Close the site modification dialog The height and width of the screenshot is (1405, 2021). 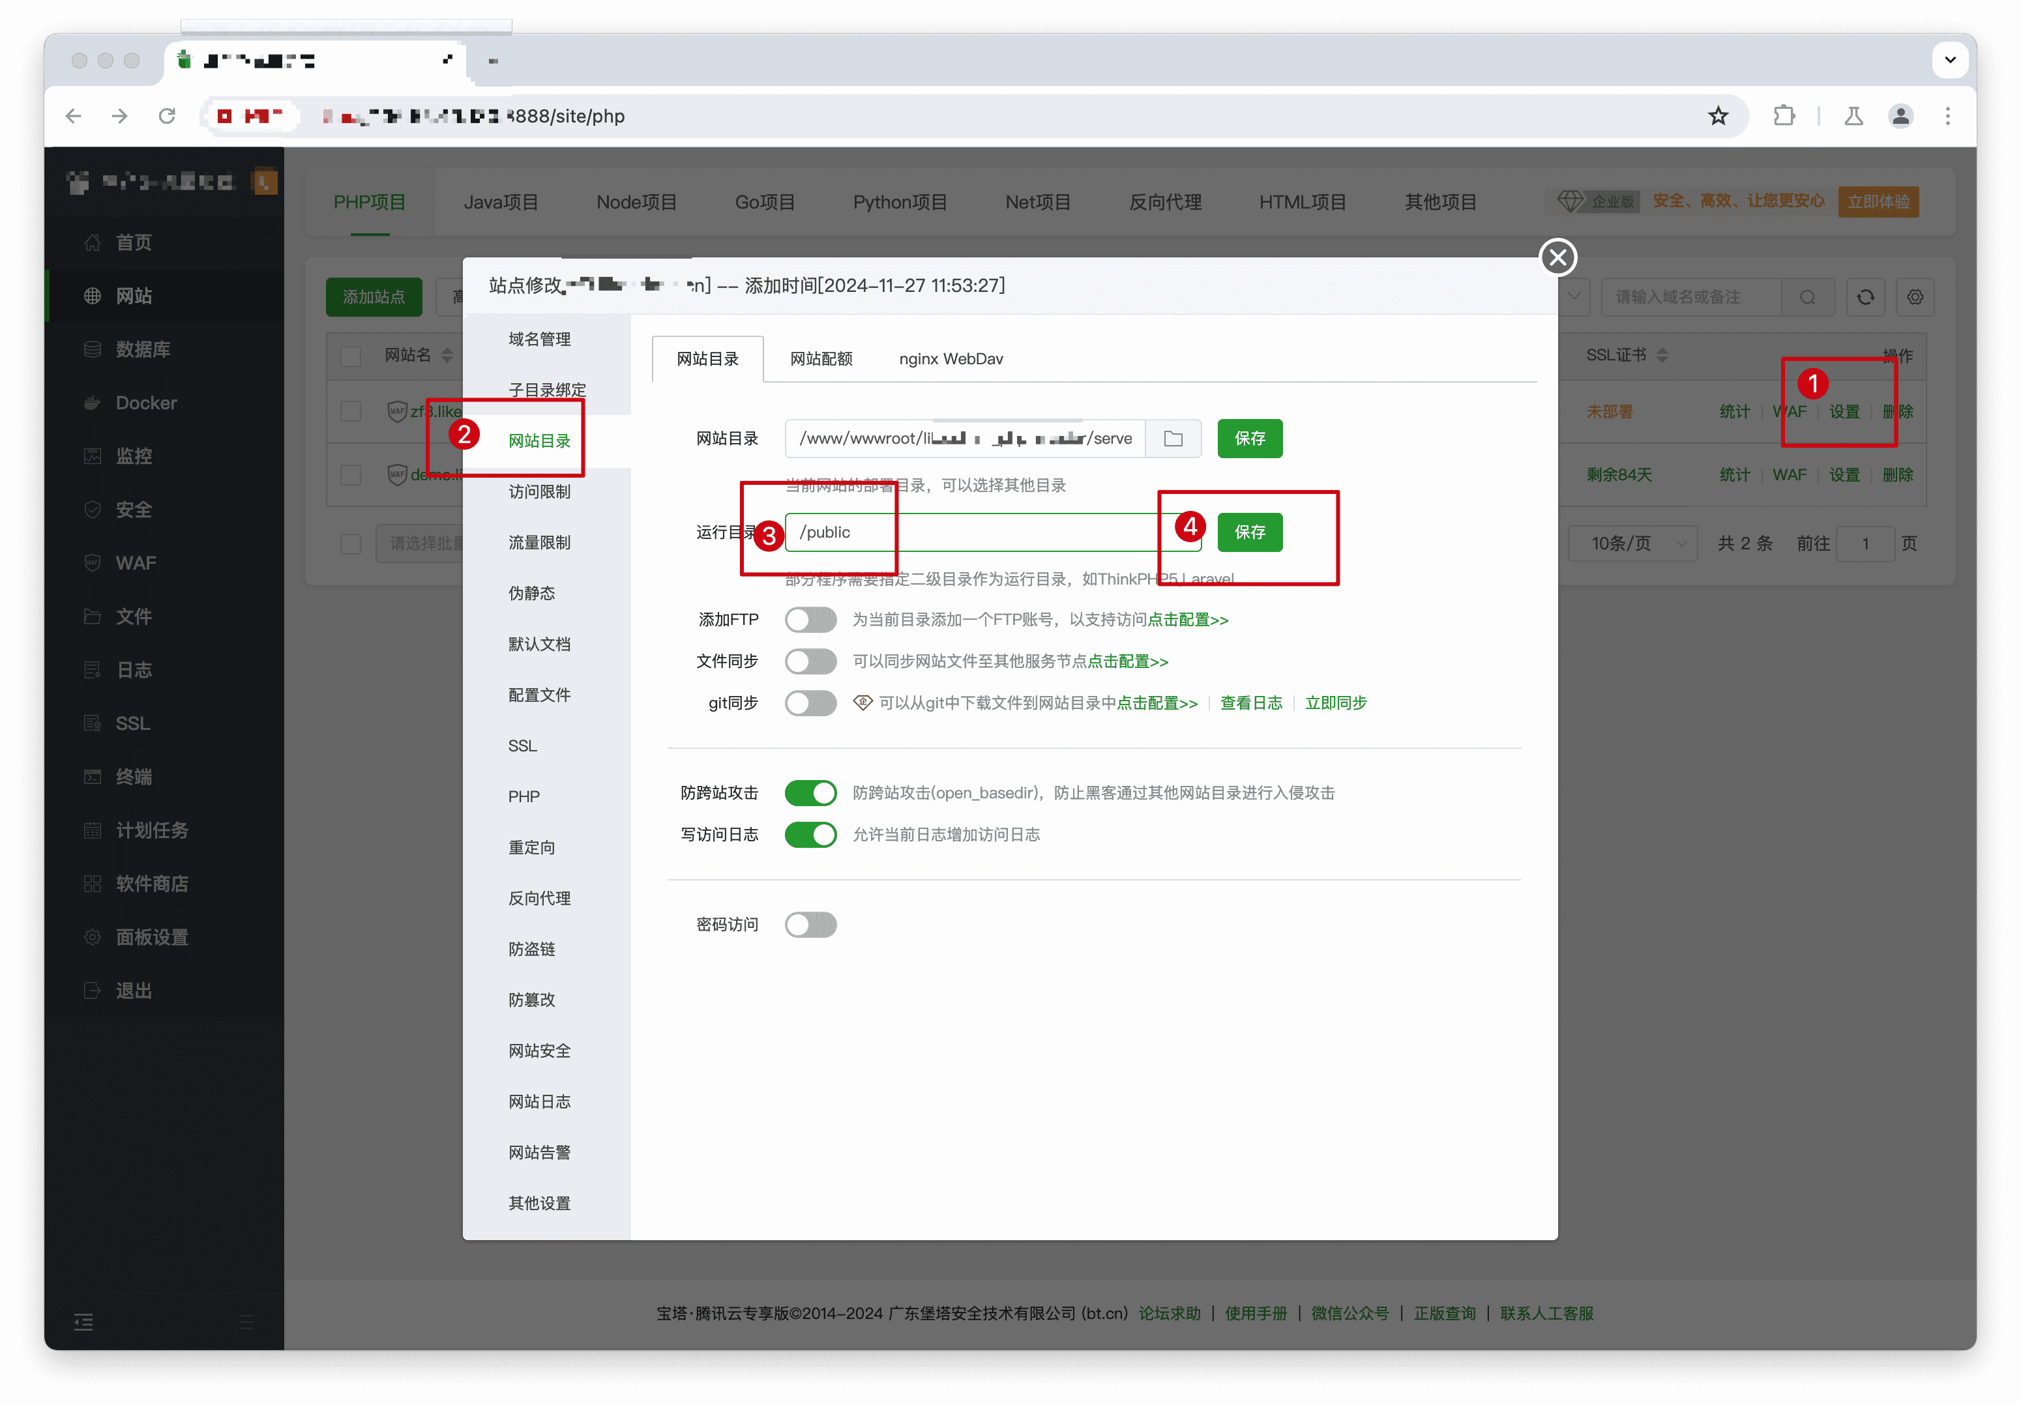[1557, 258]
